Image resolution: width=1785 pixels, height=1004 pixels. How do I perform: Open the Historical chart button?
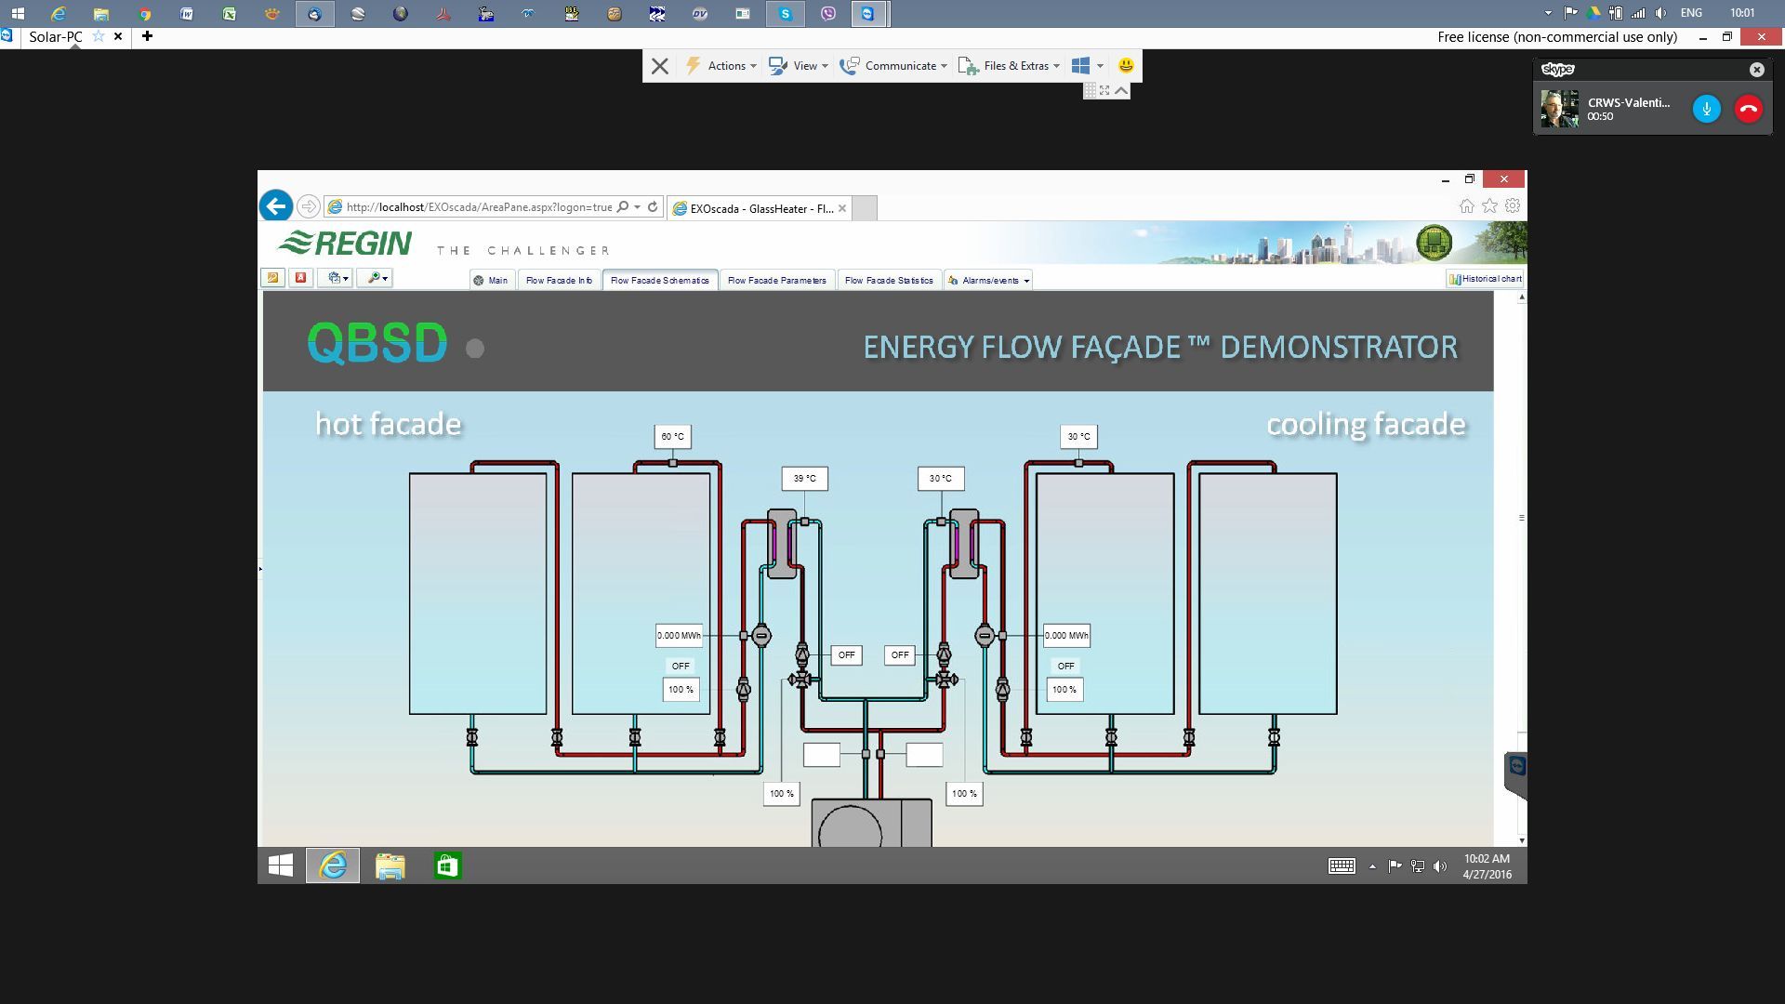tap(1485, 279)
